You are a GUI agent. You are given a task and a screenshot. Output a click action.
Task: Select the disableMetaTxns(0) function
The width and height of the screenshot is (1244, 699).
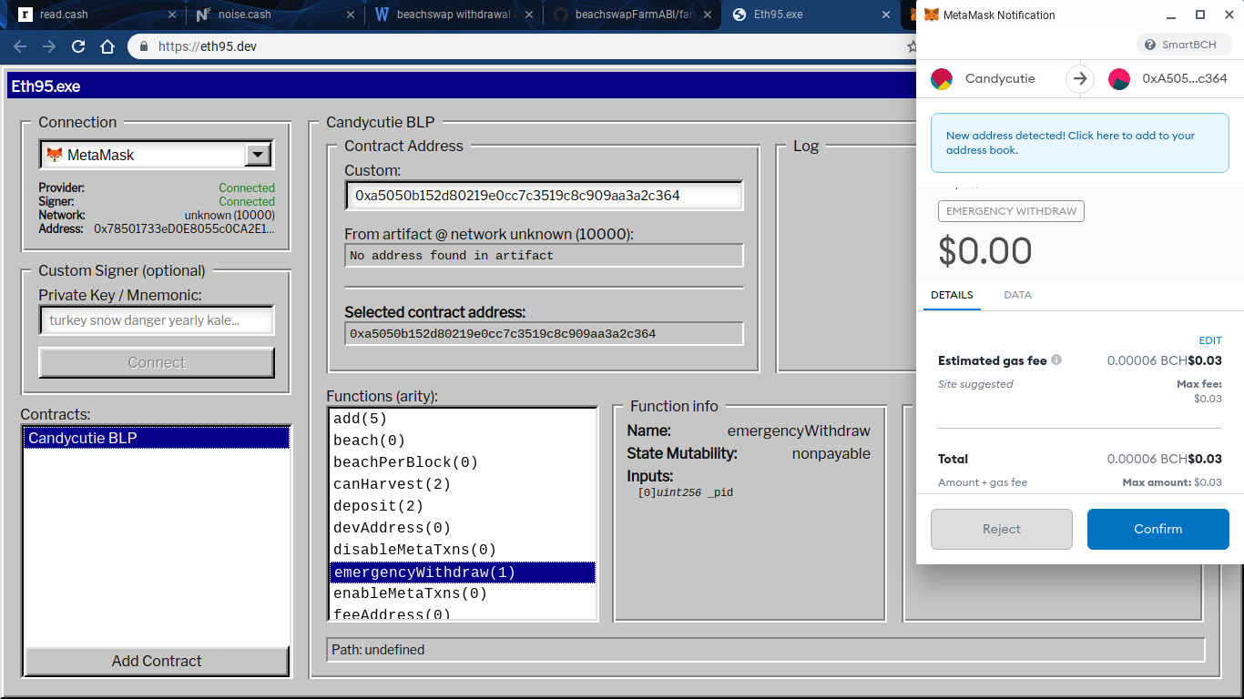tap(462, 550)
